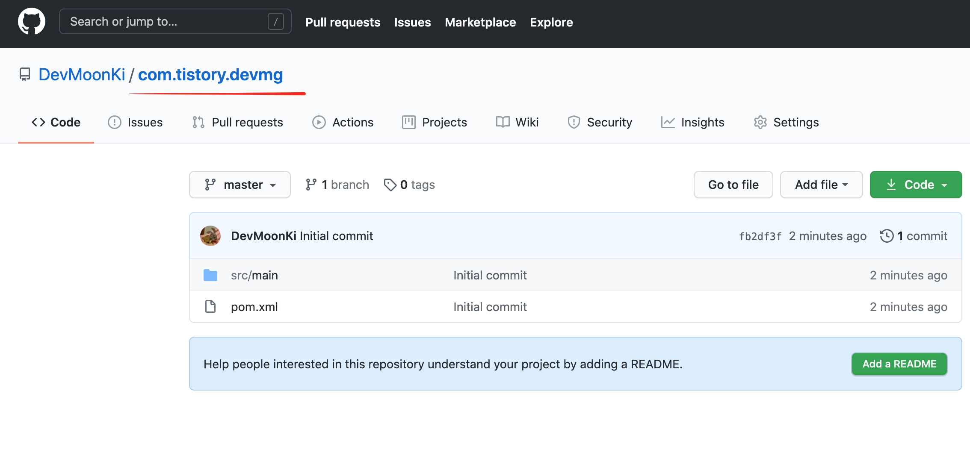
Task: Click the pom.xml file icon
Action: pyautogui.click(x=210, y=307)
